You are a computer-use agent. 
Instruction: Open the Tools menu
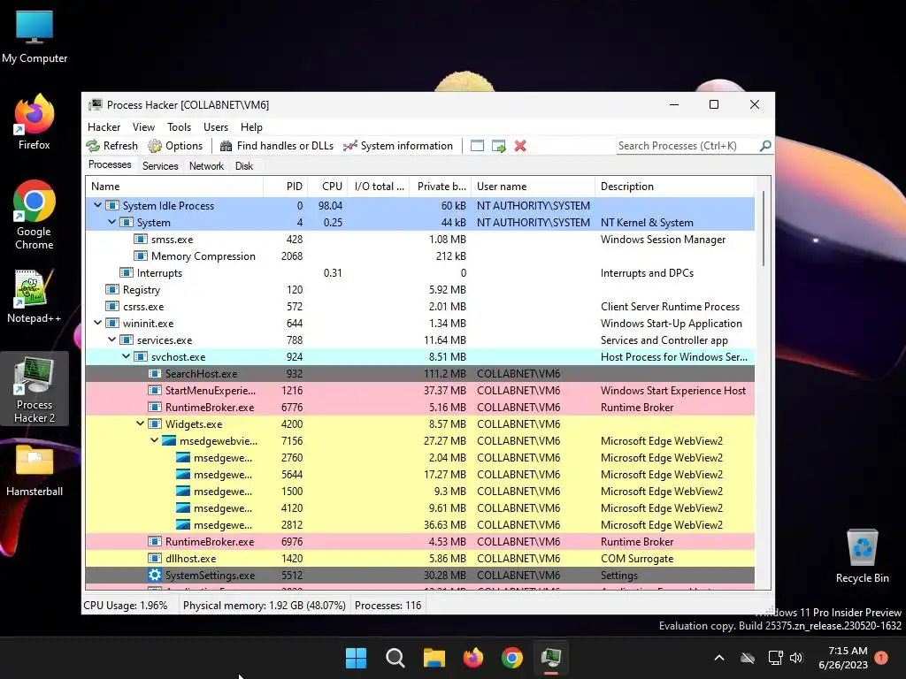coord(179,127)
